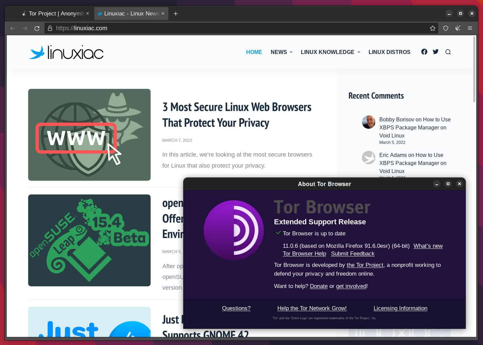Viewport: 483px width, 345px height.
Task: Click the search magnifier on Linuxiac
Action: (x=448, y=52)
